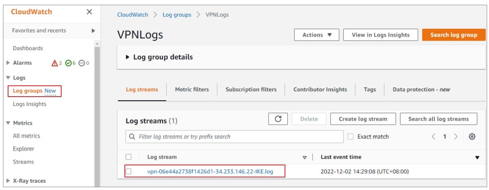This screenshot has height=190, width=489.
Task: Click the Create log stream button
Action: 363,119
